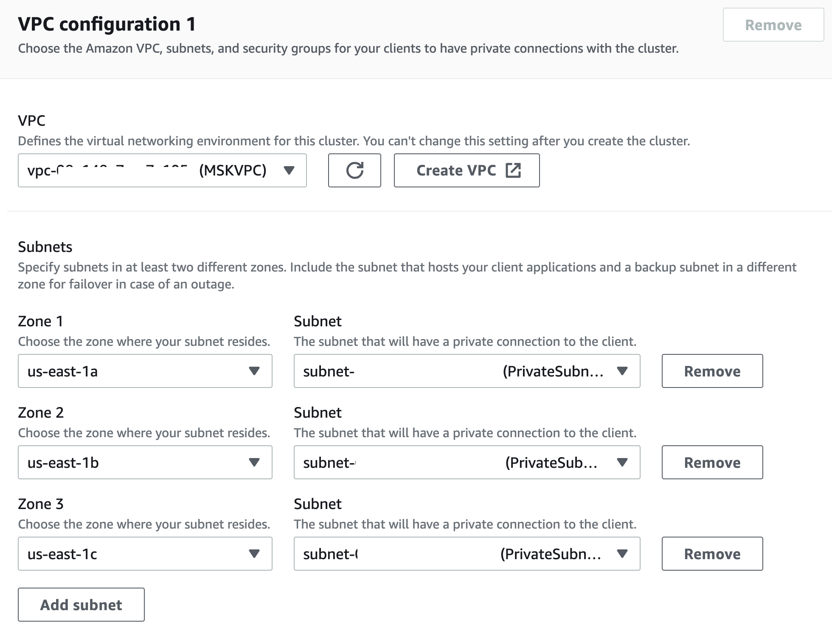Remove the Zone 1 subnet
Screen dimensions: 832x628
point(712,371)
